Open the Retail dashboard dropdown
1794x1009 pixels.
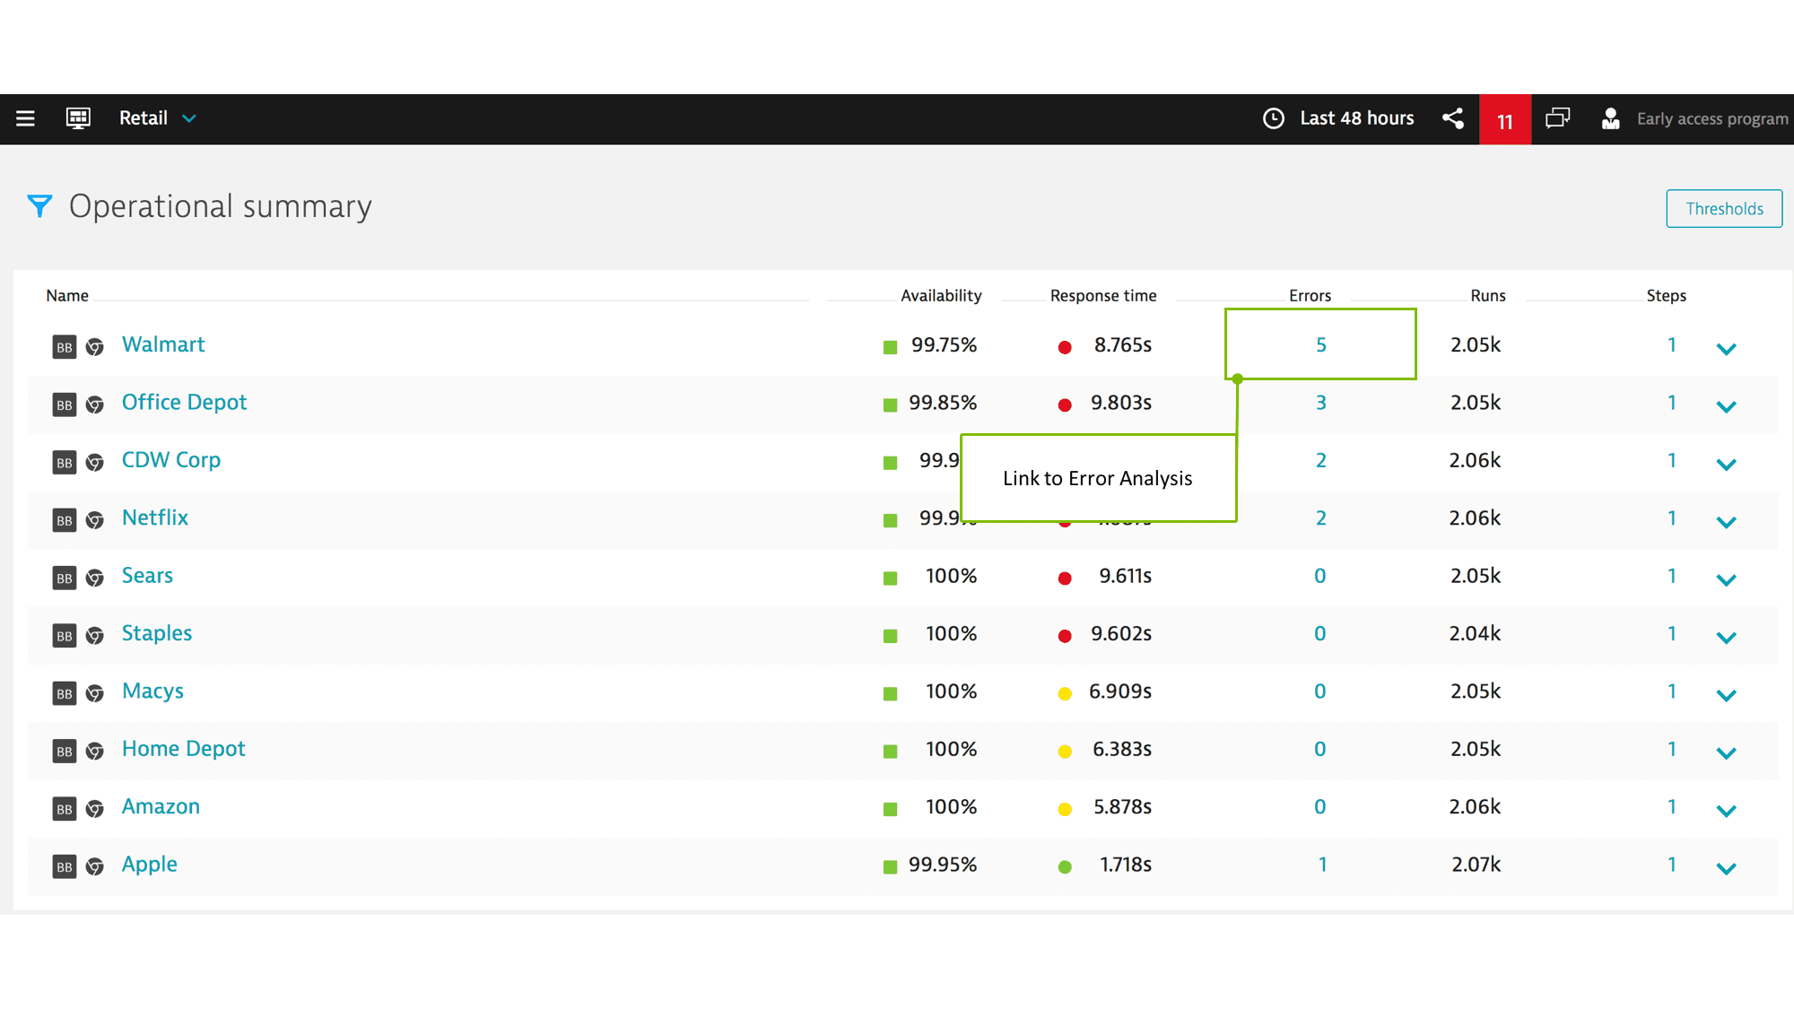pos(158,118)
